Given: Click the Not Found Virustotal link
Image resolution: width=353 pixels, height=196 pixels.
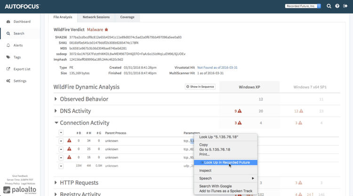Looking at the screenshot, I should [217, 67].
